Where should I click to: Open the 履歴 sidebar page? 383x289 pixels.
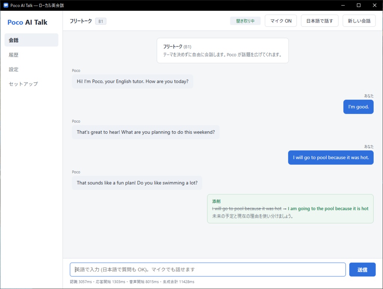tap(31, 55)
